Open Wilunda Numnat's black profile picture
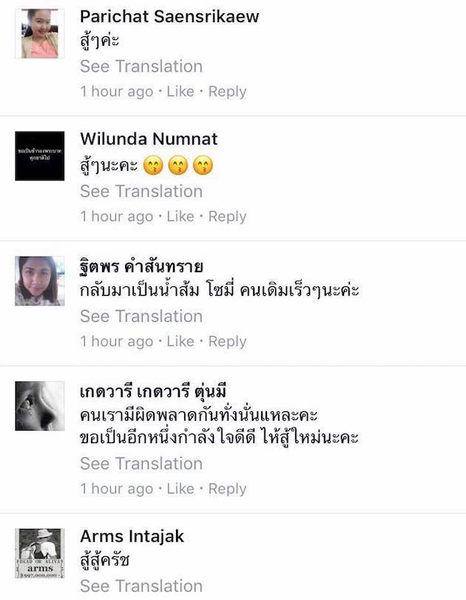466x600 pixels. pos(40,156)
